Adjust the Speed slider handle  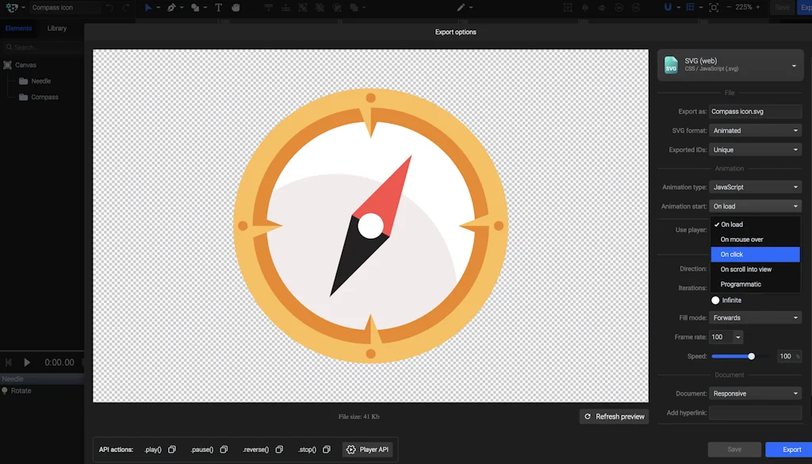coord(752,357)
